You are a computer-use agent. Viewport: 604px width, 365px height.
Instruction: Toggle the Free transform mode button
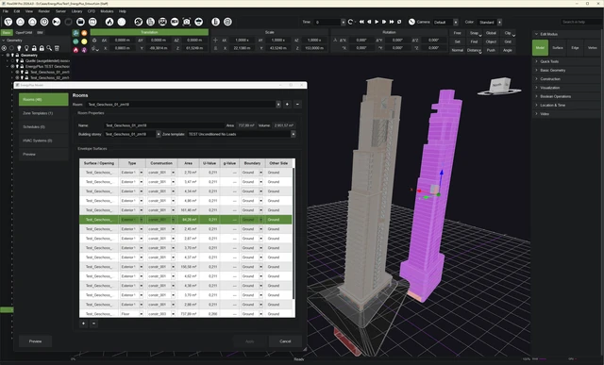(x=457, y=33)
